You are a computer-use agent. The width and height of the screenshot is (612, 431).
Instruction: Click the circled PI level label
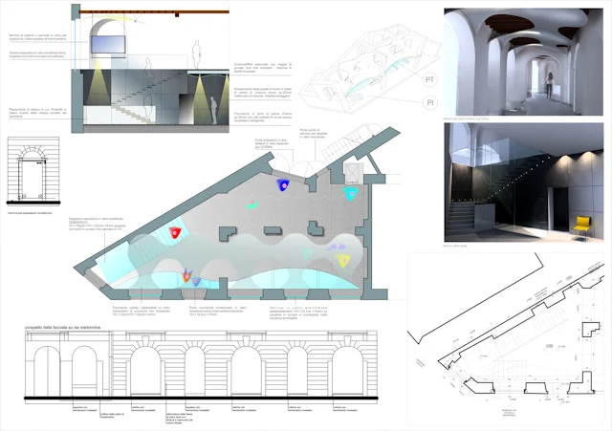[x=429, y=102]
